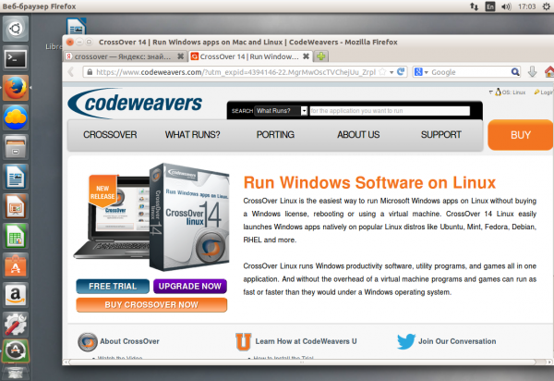Click the CodeWeavers U logo icon
The height and width of the screenshot is (381, 554).
(x=244, y=342)
